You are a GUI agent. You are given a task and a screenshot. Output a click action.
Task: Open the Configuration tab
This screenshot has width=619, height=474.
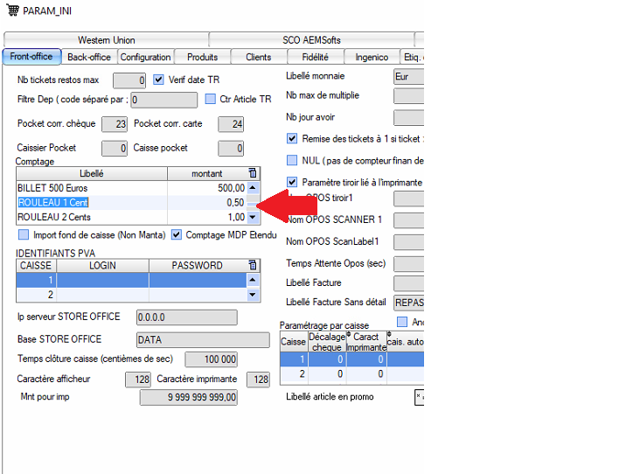[x=145, y=57]
